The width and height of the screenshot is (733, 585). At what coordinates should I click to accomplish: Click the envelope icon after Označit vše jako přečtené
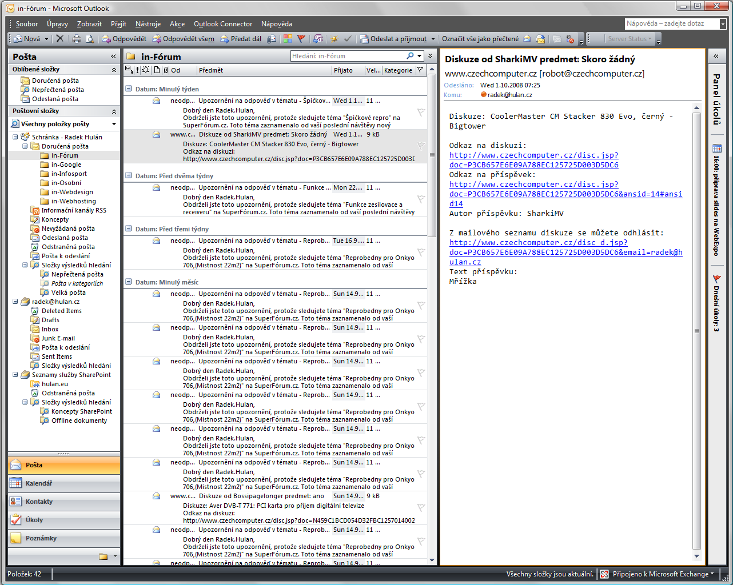[x=527, y=39]
